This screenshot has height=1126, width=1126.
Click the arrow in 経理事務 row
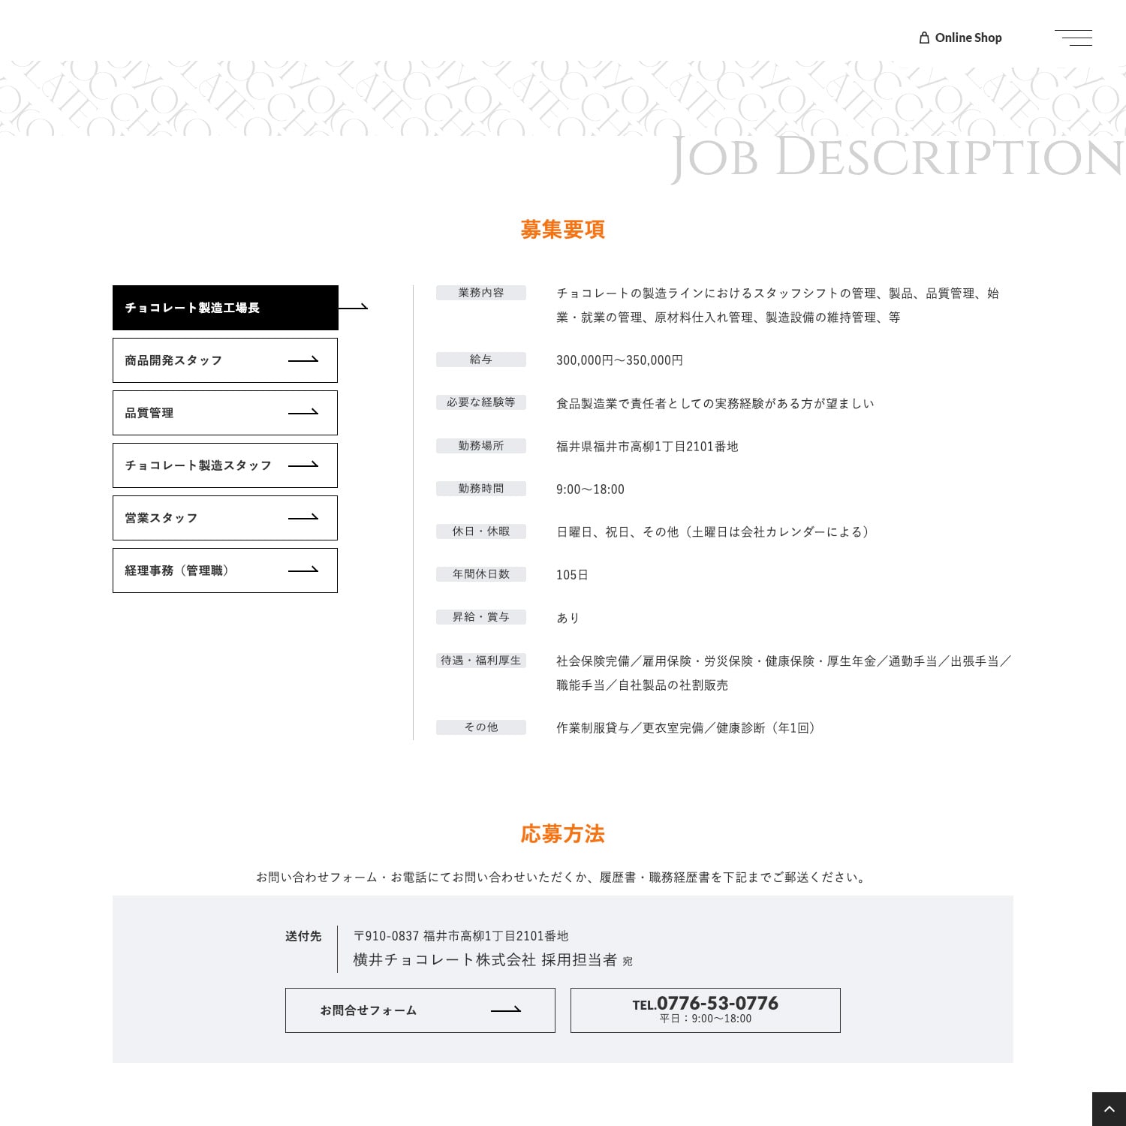coord(303,571)
